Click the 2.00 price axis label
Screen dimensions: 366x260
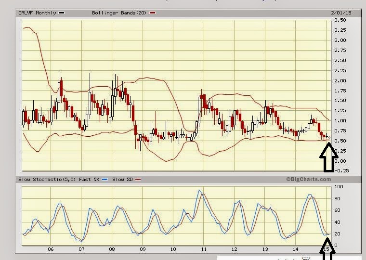[340, 81]
